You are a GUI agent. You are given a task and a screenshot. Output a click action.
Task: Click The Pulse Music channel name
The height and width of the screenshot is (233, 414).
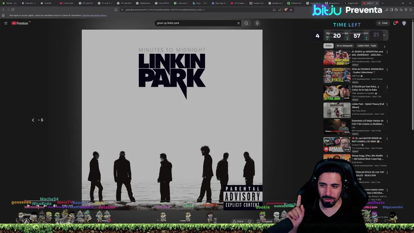pos(359,111)
